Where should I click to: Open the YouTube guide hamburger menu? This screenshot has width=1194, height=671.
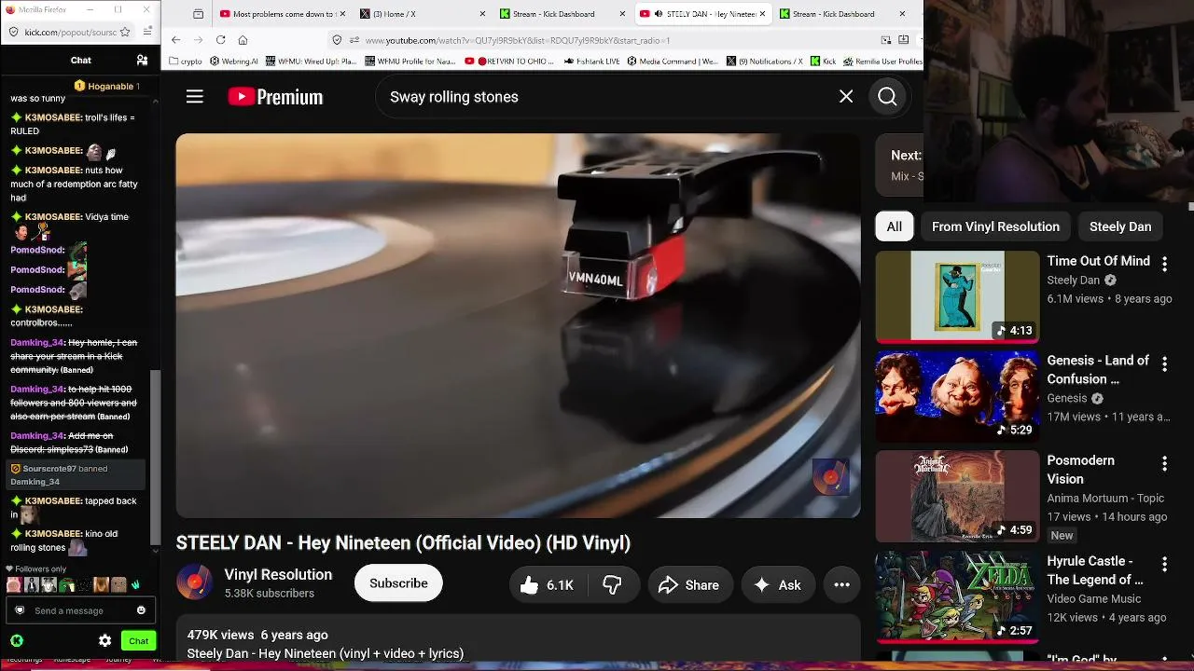194,97
